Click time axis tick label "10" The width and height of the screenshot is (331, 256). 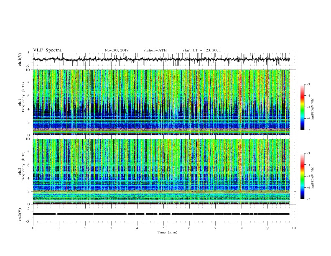pyautogui.click(x=294, y=228)
